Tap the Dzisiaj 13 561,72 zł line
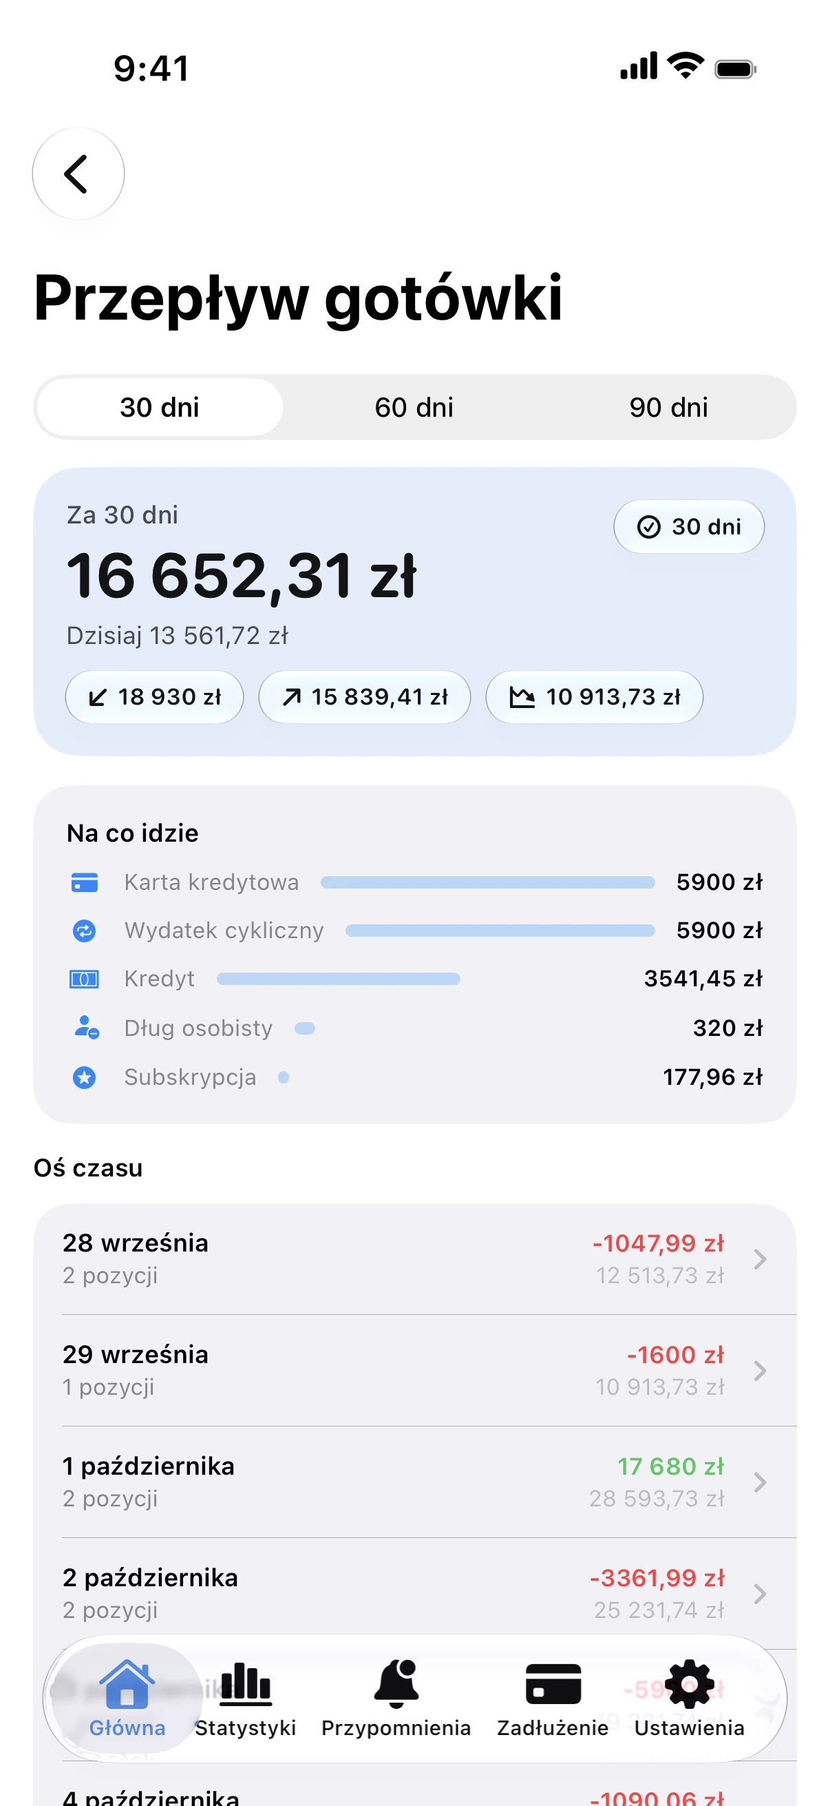 pos(177,636)
